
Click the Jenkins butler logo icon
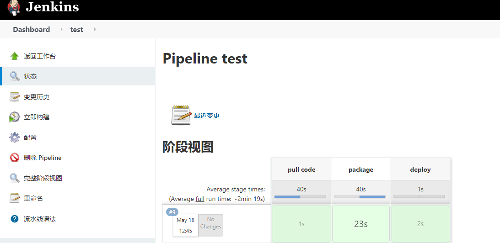14,7
